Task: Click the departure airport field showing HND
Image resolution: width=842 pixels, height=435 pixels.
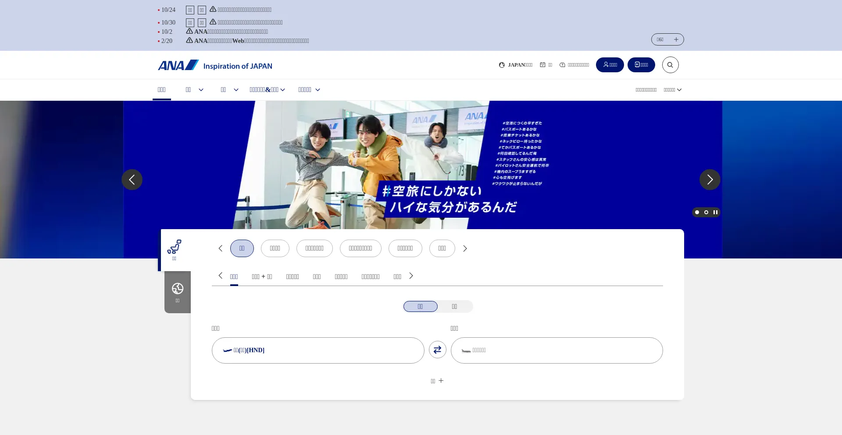Action: (x=318, y=350)
